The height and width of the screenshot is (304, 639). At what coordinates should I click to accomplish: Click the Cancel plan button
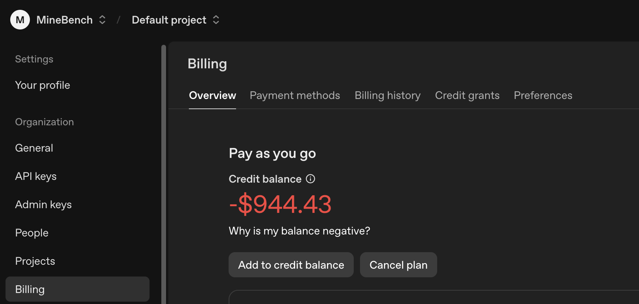[399, 265]
